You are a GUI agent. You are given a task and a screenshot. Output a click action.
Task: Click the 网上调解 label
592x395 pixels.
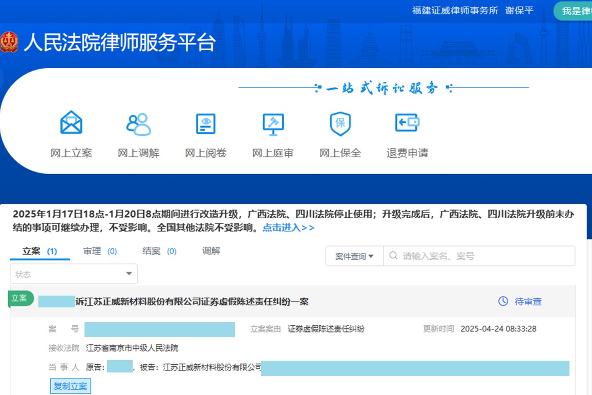pyautogui.click(x=139, y=153)
